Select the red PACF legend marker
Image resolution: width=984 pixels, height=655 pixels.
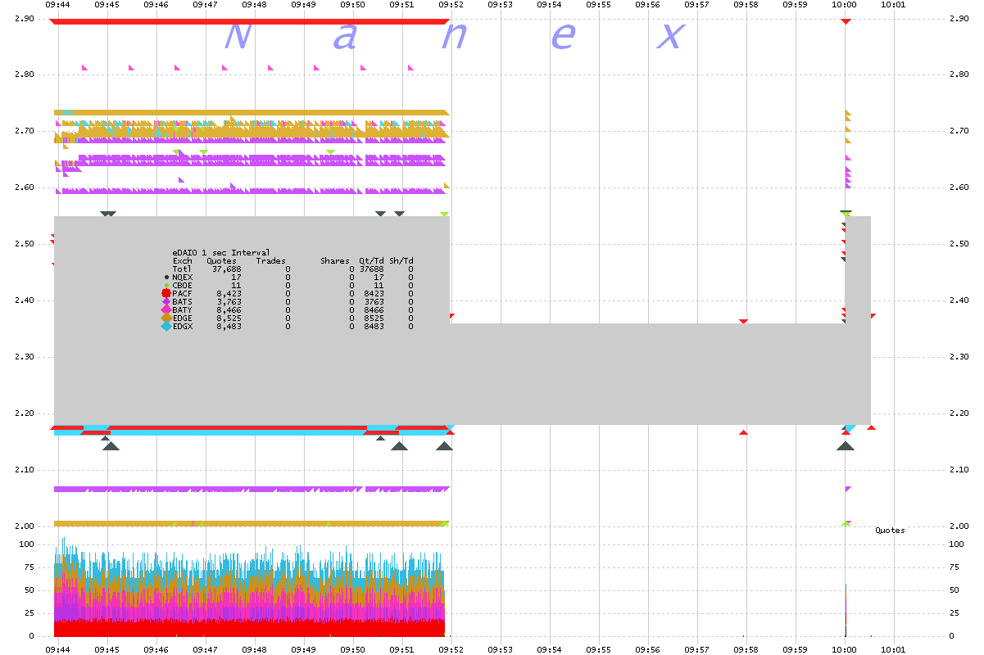click(x=166, y=293)
